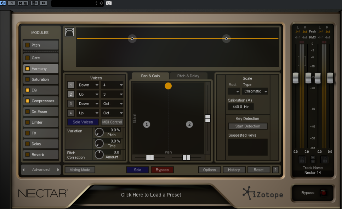Toggle the FX module enable box
342x210 pixels.
tap(28, 133)
